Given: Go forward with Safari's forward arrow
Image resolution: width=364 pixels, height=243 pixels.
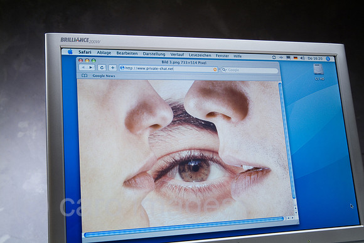Looking at the screenshot, I should point(91,68).
